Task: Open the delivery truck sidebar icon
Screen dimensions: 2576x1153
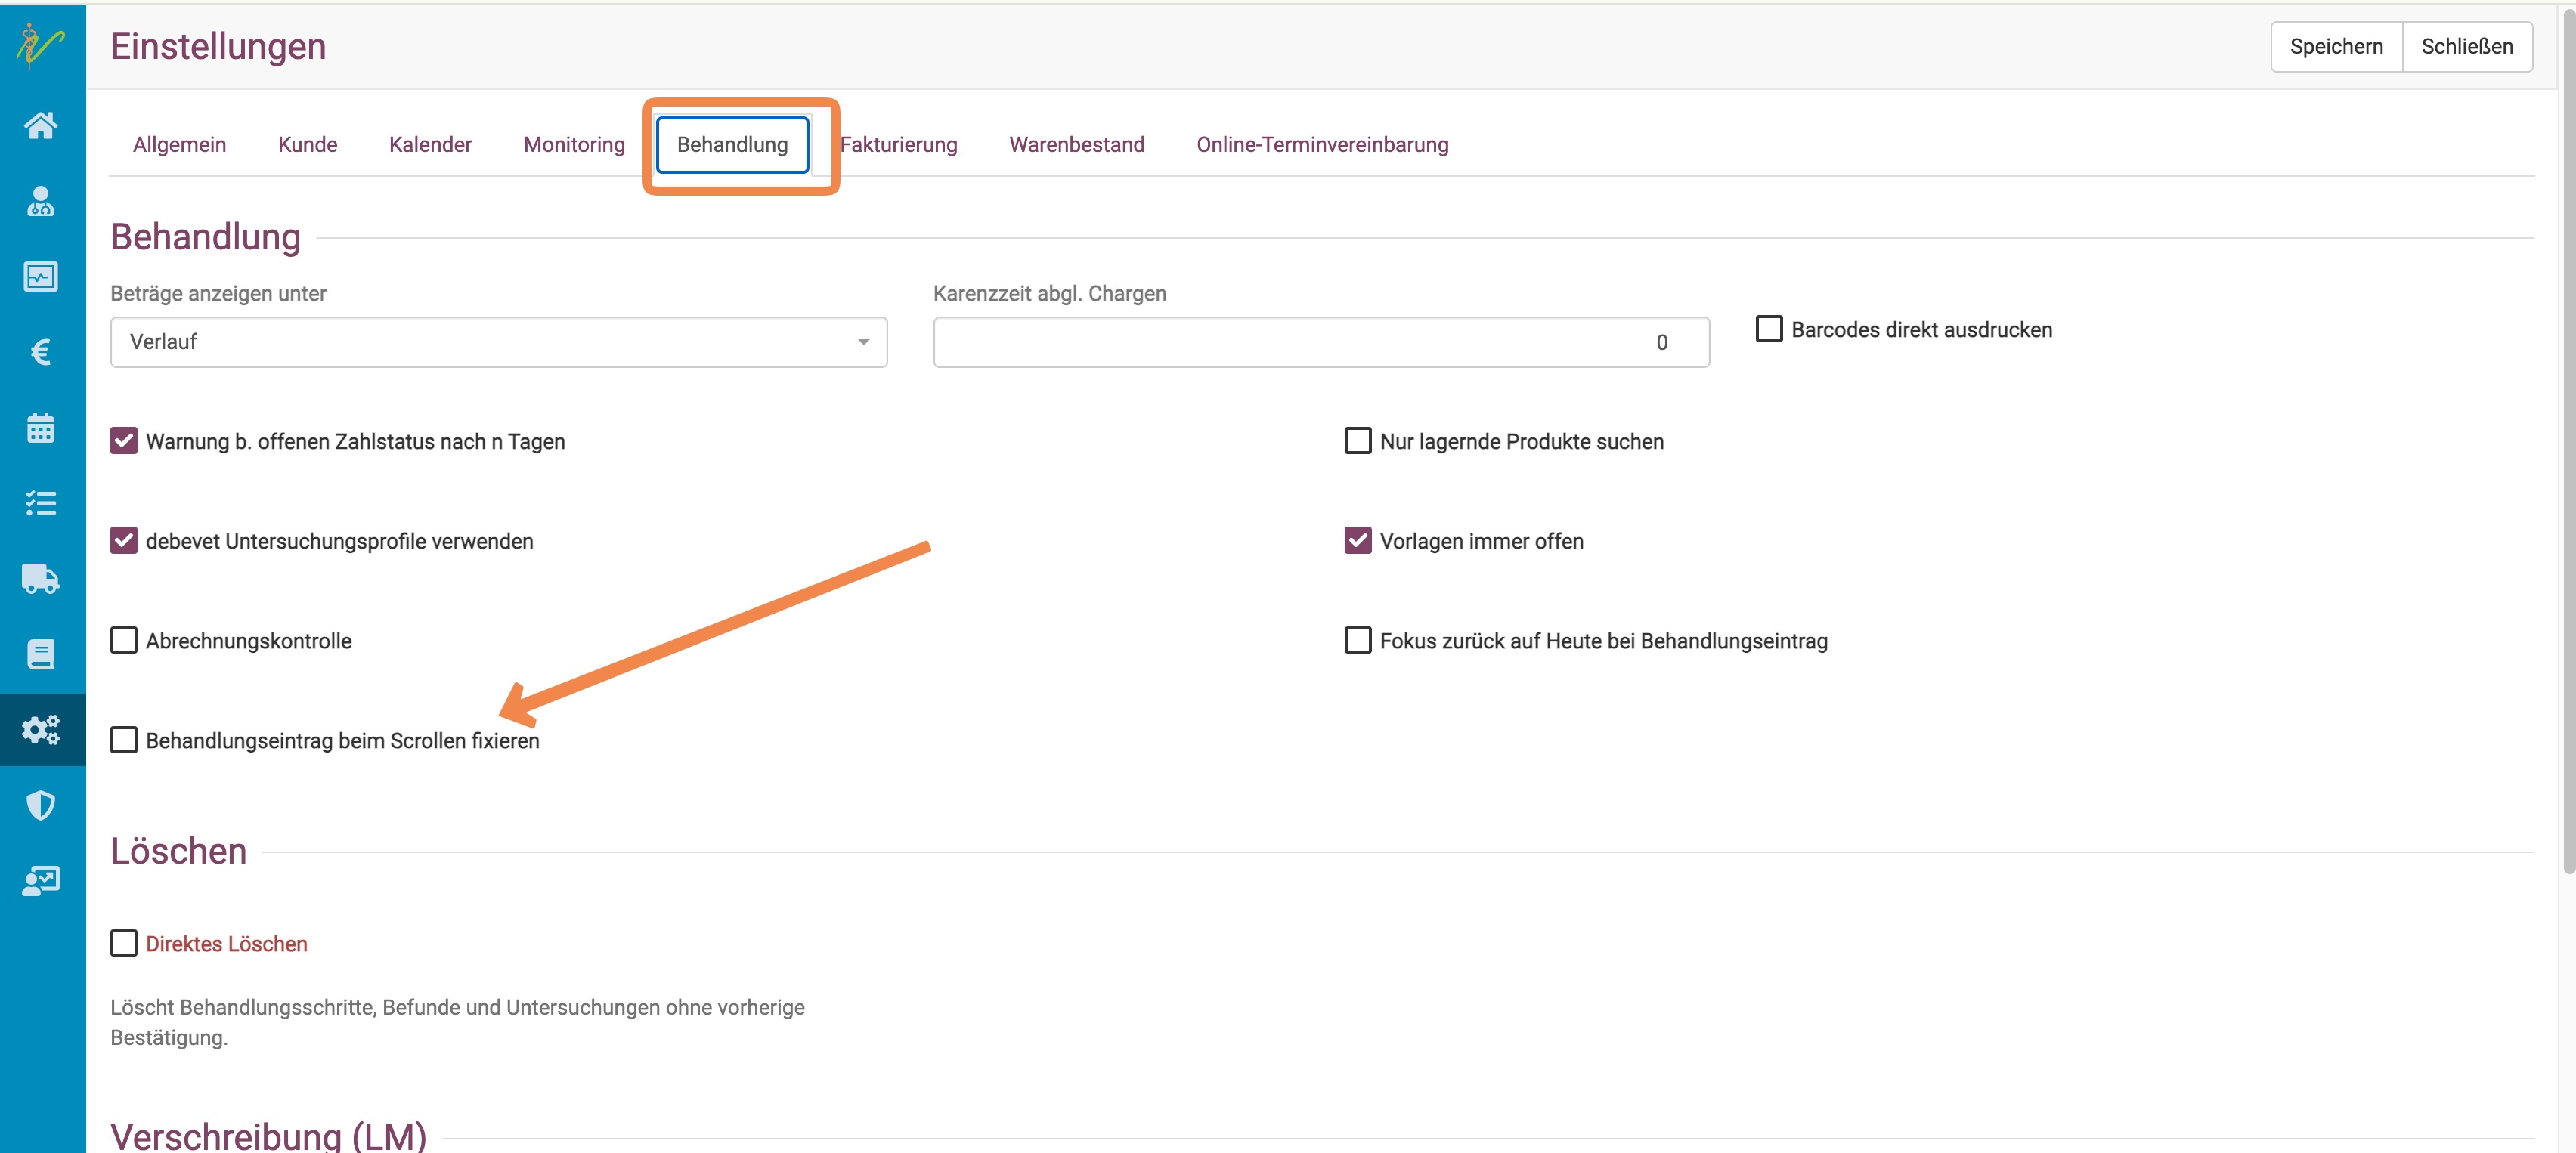Action: tap(41, 578)
